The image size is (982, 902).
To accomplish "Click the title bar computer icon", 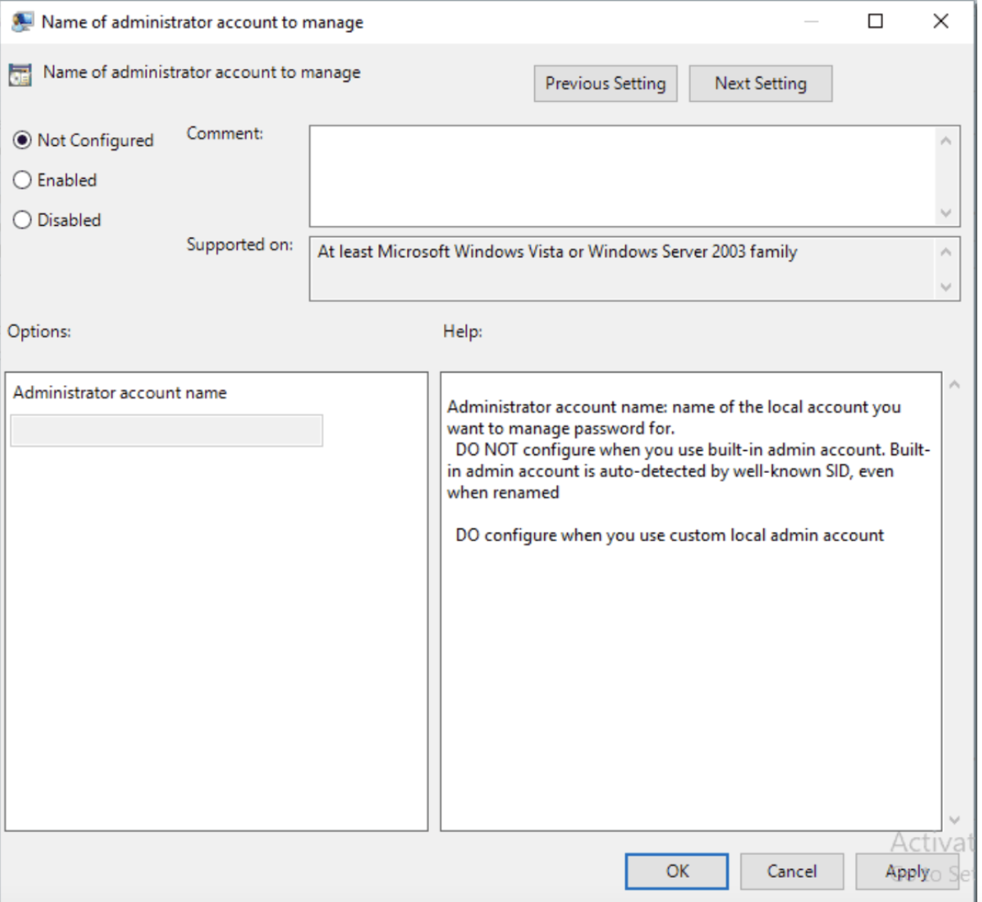I will coord(22,21).
